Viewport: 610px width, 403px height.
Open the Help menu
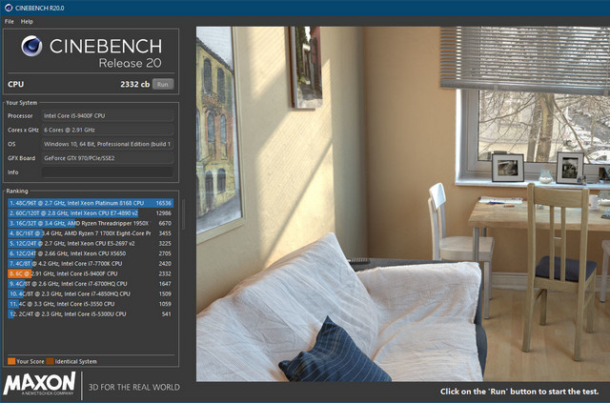pyautogui.click(x=27, y=21)
